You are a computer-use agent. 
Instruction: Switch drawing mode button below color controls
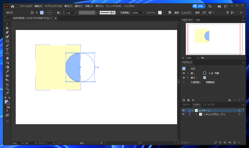point(7,111)
